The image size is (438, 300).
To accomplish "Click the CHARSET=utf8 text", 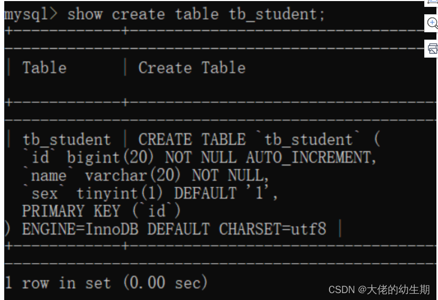I will pos(272,229).
